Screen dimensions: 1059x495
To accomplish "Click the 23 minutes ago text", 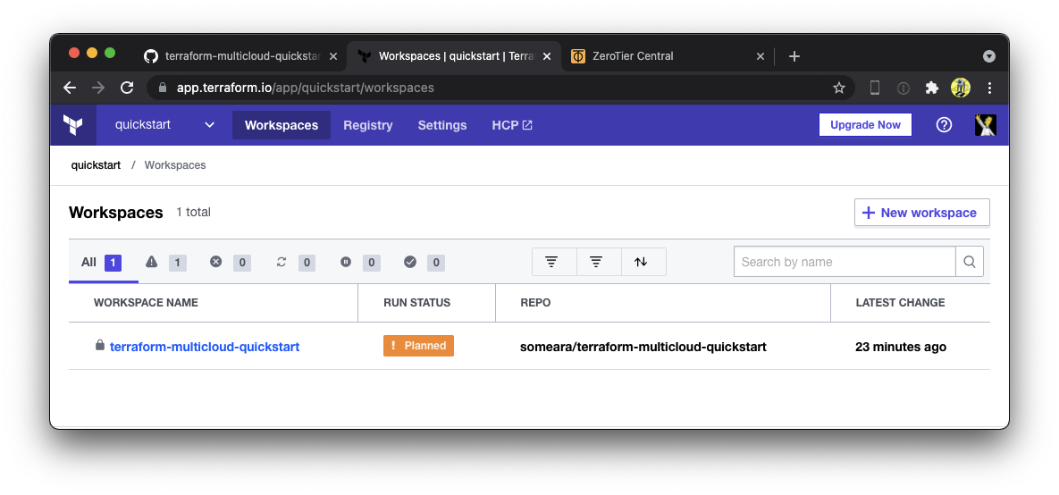I will [900, 347].
